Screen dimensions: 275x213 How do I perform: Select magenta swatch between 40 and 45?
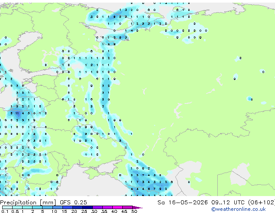pyautogui.click(x=118, y=207)
